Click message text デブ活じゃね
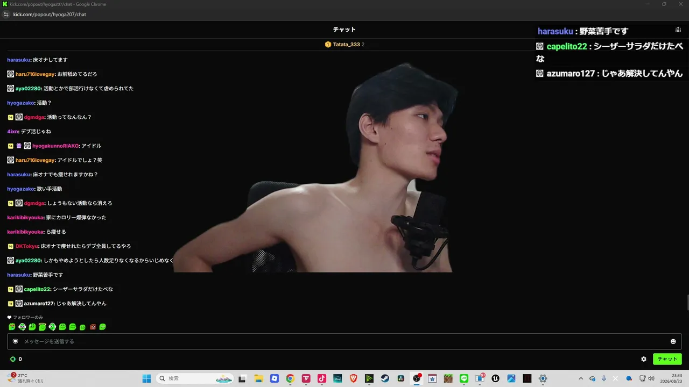This screenshot has width=689, height=387. tap(36, 132)
